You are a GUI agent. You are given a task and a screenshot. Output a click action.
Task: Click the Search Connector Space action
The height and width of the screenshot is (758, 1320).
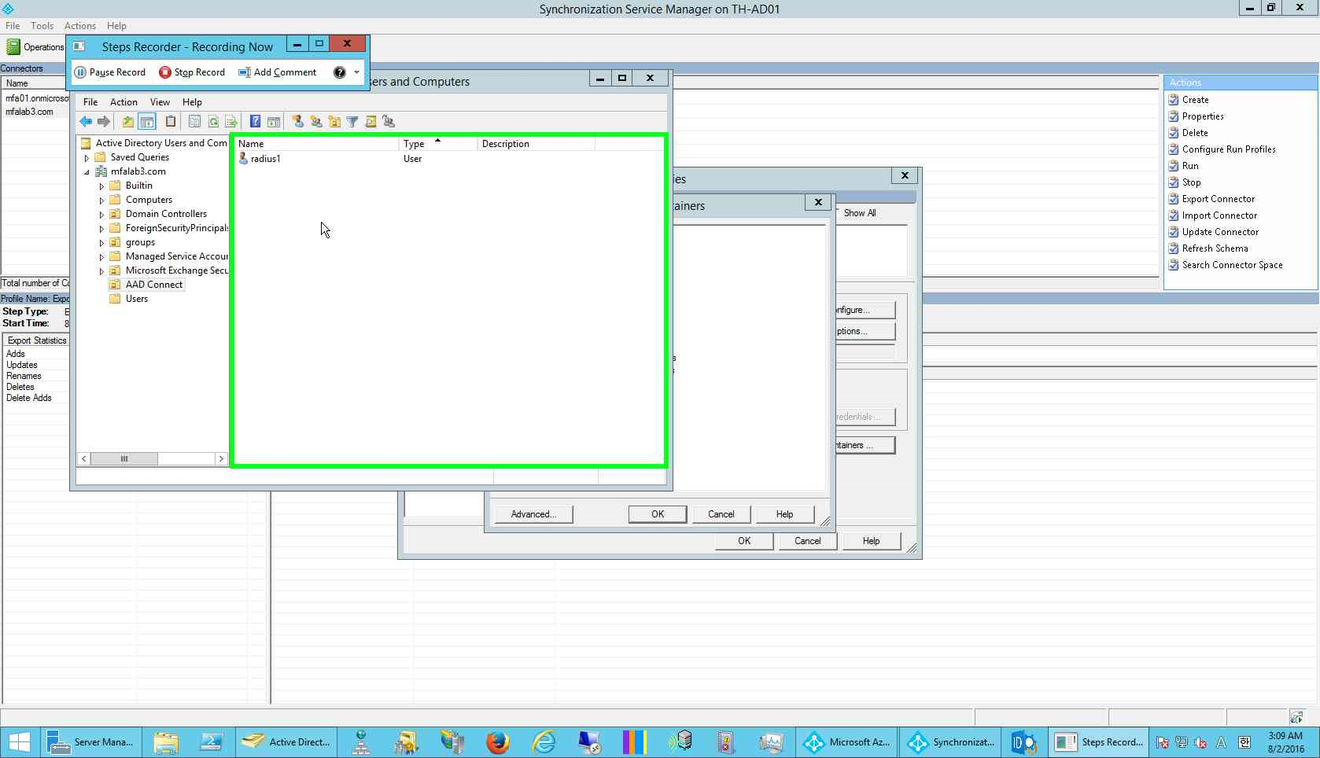[1232, 265]
